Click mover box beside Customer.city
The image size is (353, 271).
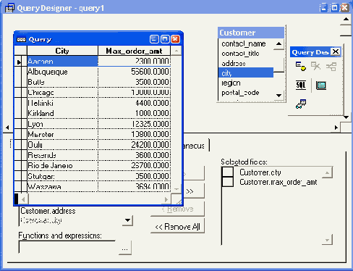point(228,172)
